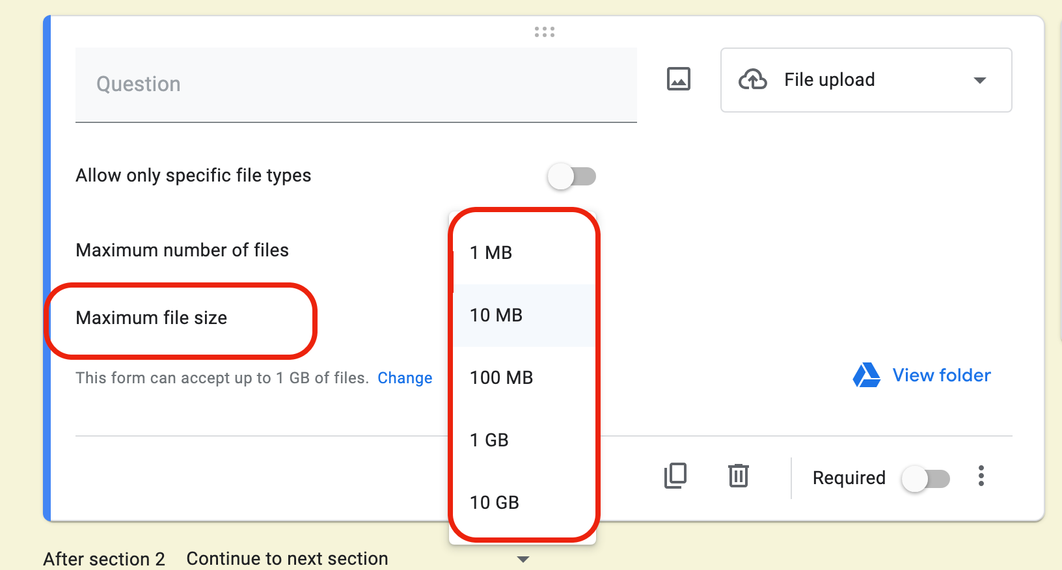Open the View folder link
The height and width of the screenshot is (570, 1062).
point(941,375)
